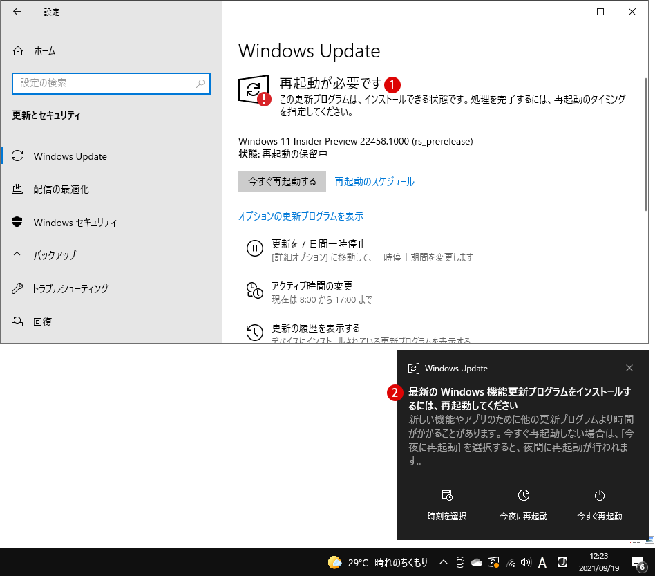
Task: Choose 今夜に再起動 in the notification
Action: 524,505
